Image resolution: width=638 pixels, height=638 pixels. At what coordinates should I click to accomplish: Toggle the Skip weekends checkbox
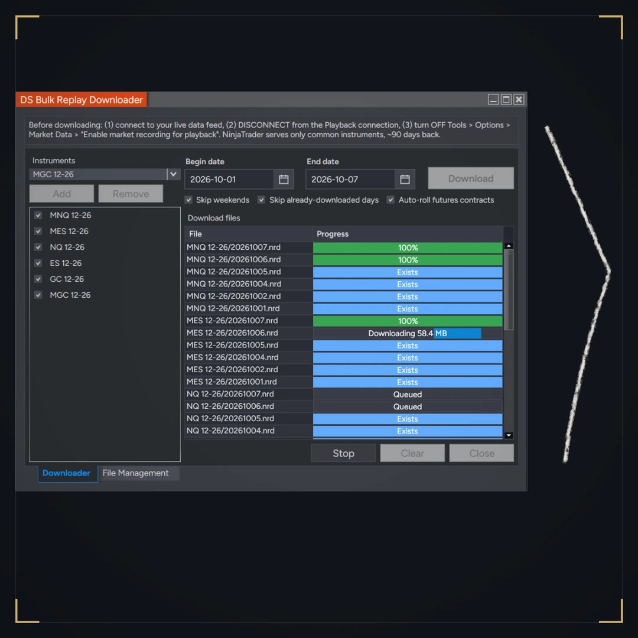[x=188, y=200]
